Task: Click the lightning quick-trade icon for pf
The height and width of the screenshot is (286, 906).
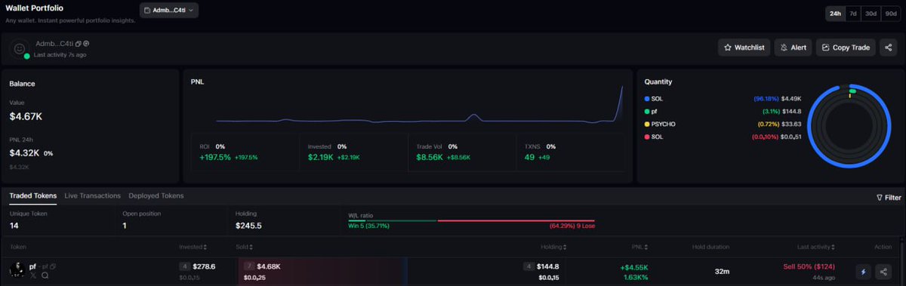Action: [864, 272]
